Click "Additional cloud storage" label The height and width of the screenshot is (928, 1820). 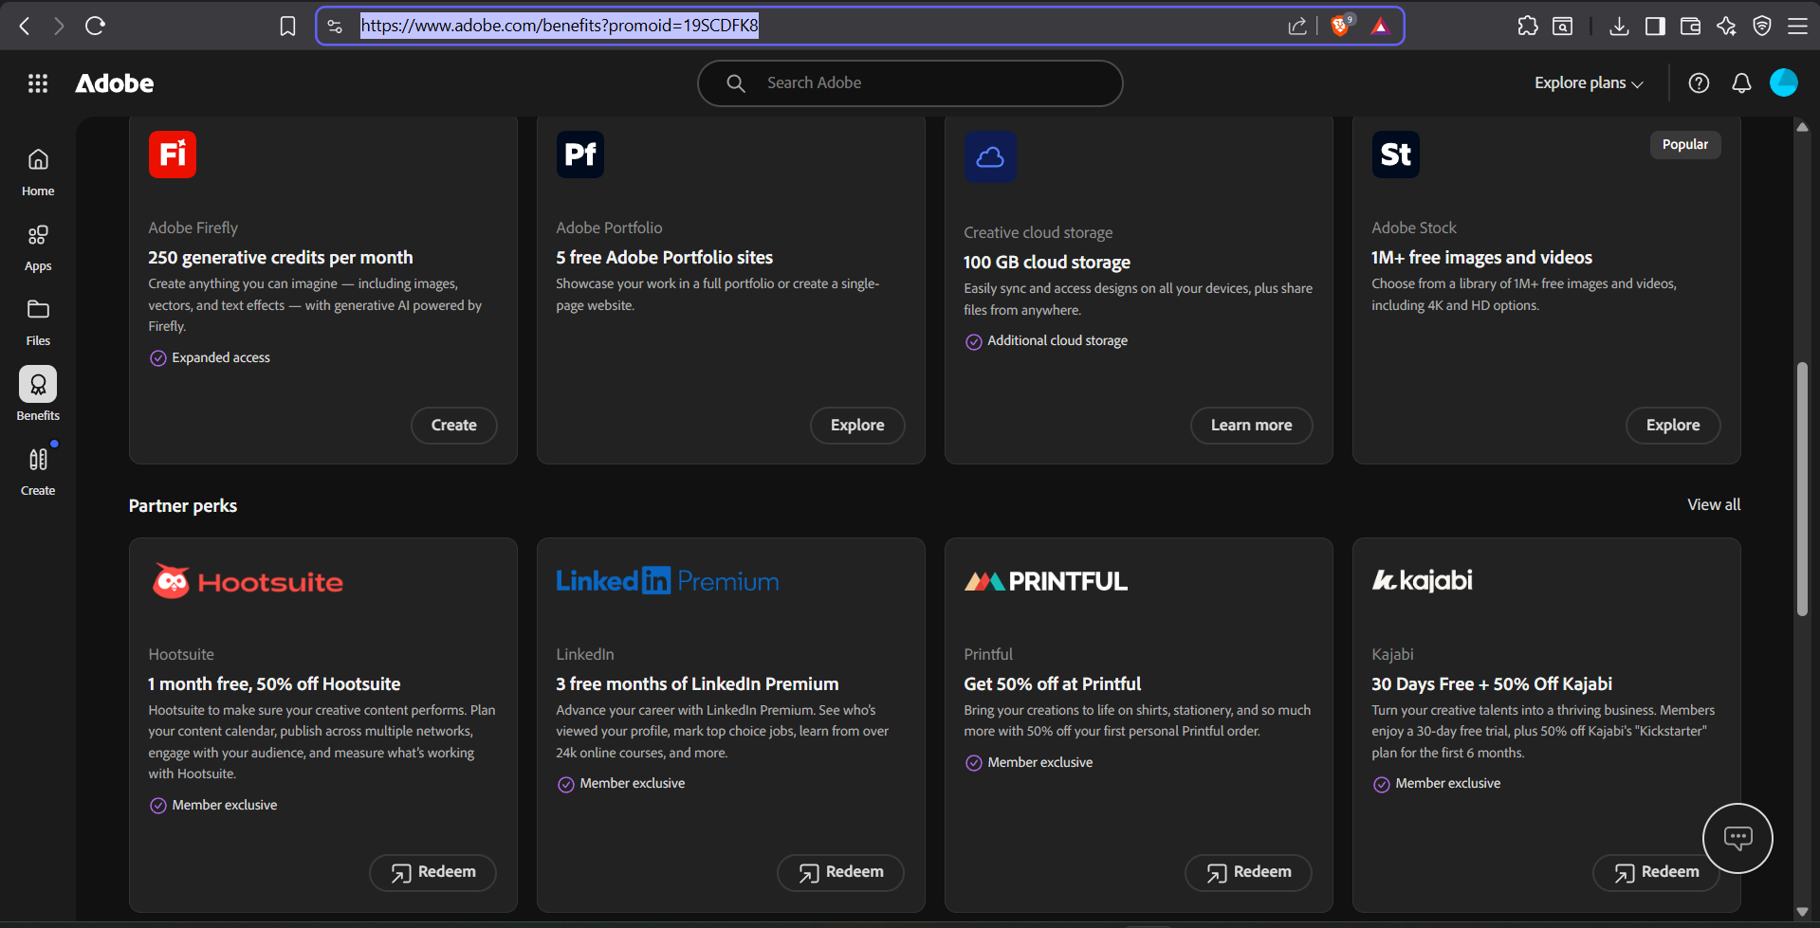click(1057, 341)
